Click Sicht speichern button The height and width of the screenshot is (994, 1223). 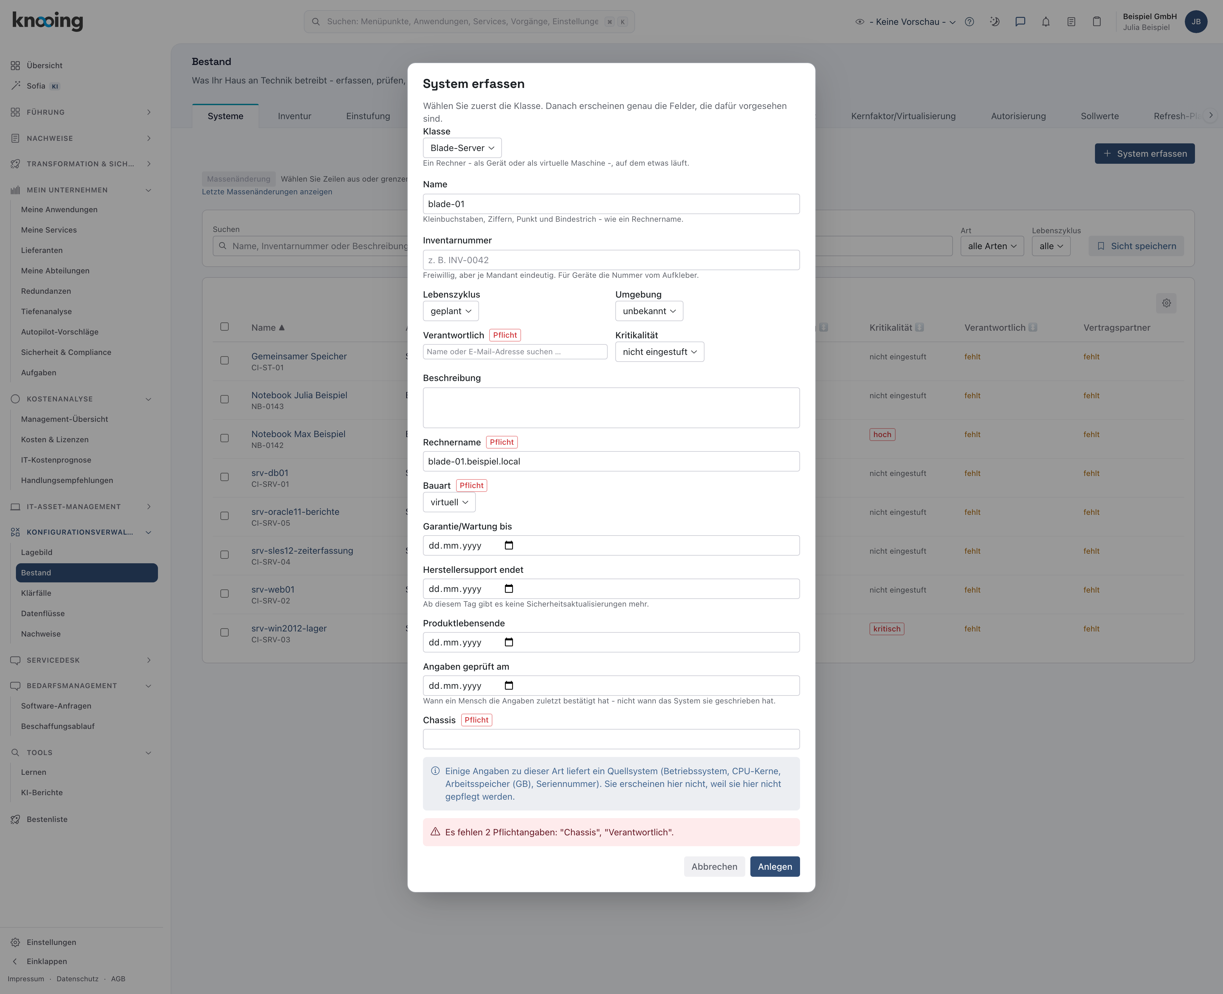click(x=1136, y=246)
